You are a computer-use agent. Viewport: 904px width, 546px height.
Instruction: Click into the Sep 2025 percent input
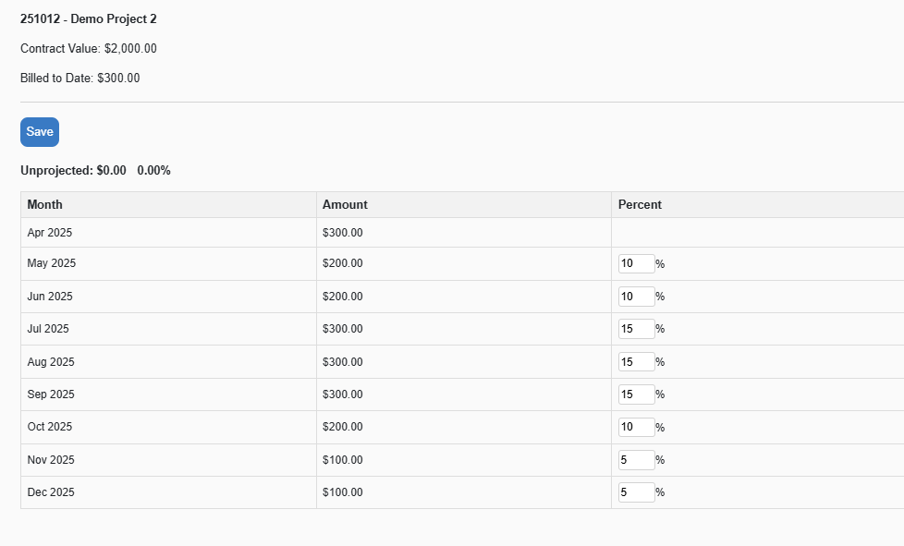(636, 394)
